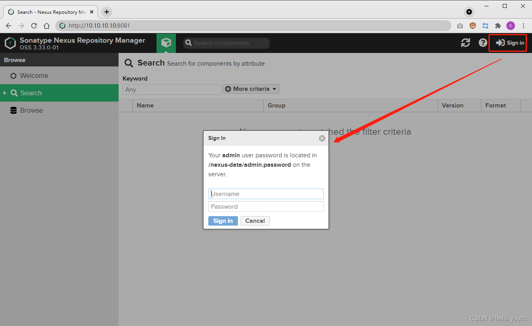Open the More criteria dropdown
The height and width of the screenshot is (326, 532).
click(x=251, y=89)
